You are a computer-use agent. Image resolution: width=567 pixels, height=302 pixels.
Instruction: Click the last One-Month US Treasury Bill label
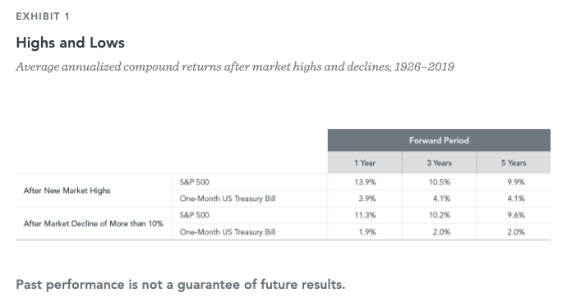point(228,232)
